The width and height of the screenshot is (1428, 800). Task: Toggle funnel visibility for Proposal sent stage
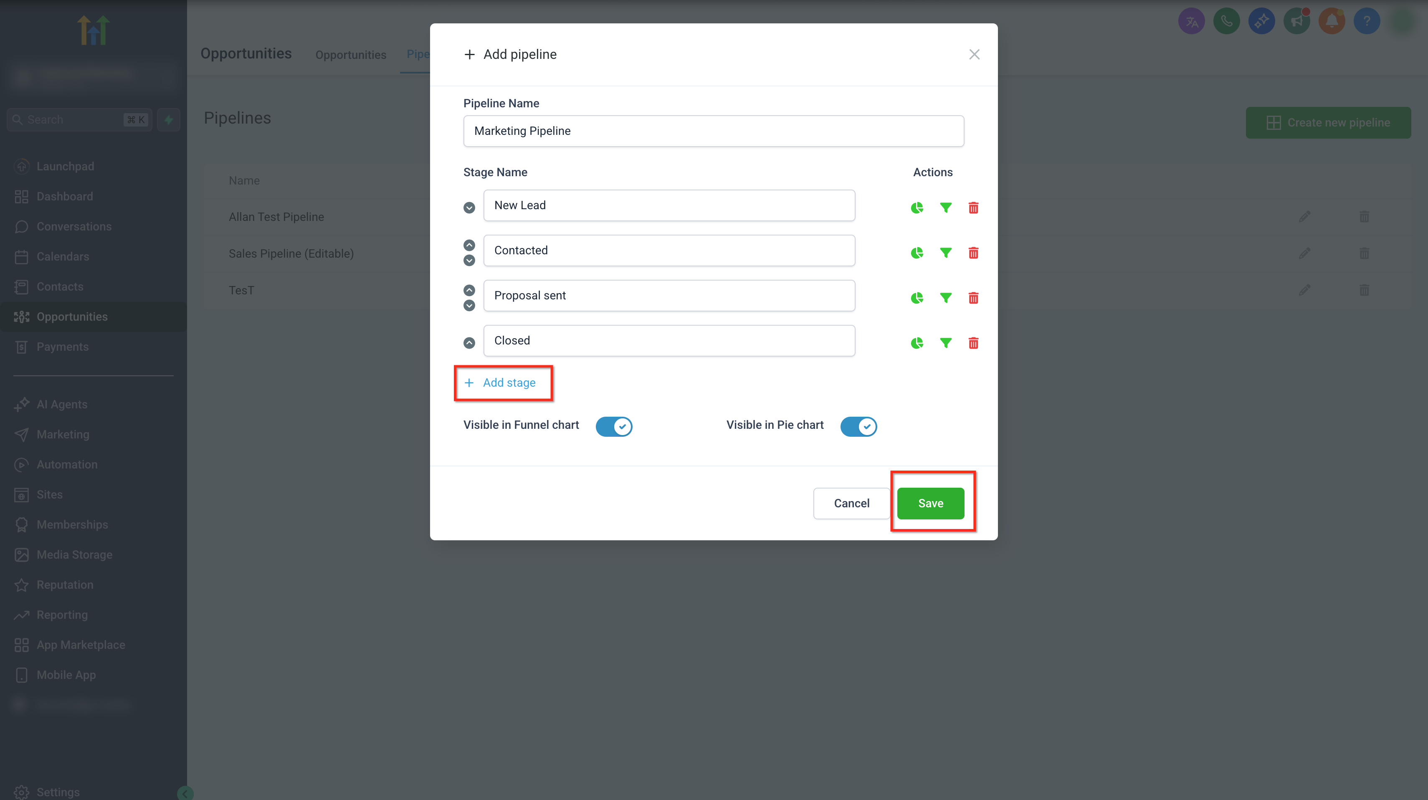click(x=946, y=298)
